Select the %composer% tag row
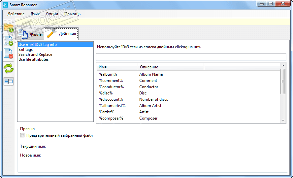The height and width of the screenshot is (178, 293). point(188,118)
